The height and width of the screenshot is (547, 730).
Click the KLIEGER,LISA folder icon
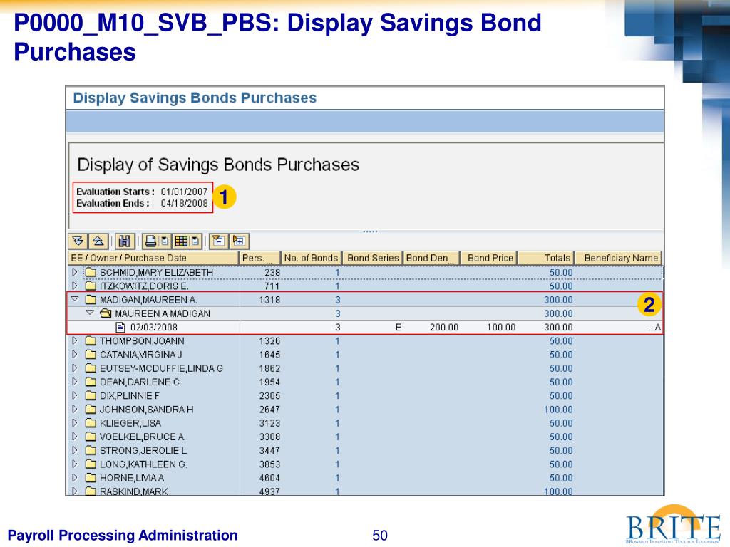point(91,423)
